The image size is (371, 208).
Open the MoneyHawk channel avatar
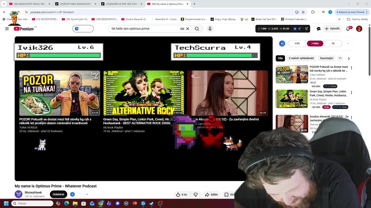click(x=19, y=194)
